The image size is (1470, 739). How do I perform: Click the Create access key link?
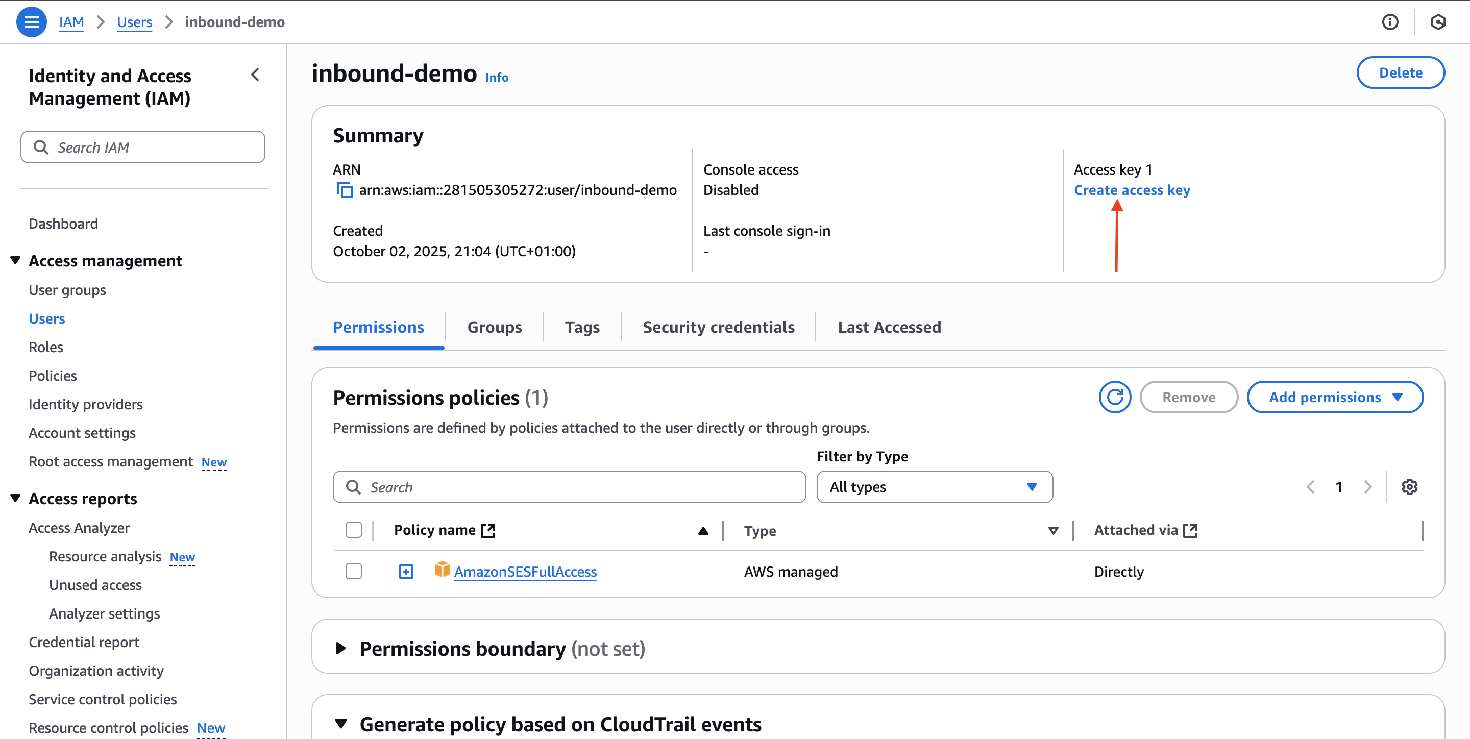tap(1131, 190)
